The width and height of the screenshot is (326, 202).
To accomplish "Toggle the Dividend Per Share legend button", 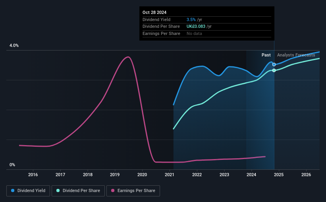I will pos(78,191).
